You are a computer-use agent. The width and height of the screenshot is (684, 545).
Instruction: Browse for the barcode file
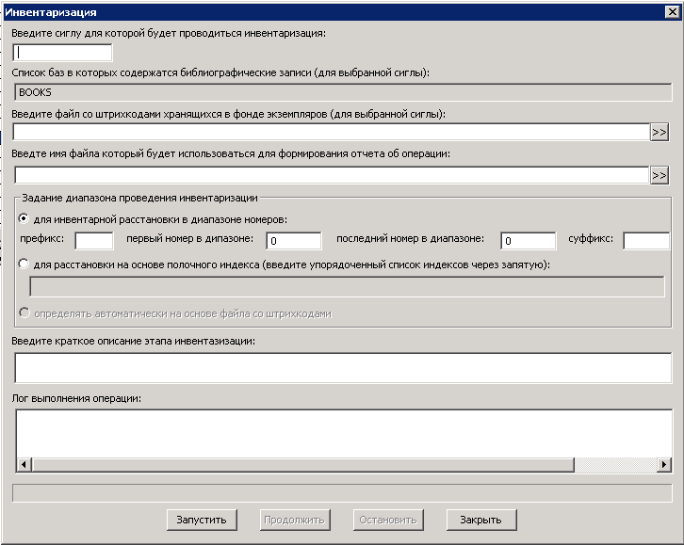click(659, 133)
